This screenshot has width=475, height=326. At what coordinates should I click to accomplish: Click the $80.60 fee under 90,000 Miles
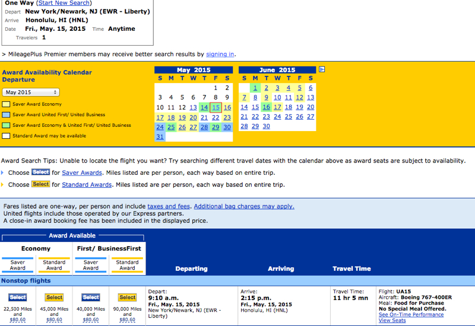[127, 319]
